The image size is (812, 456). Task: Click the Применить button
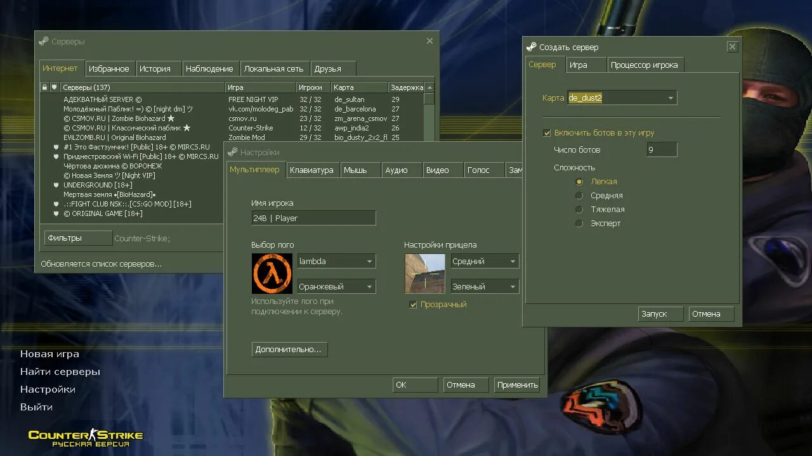tap(517, 384)
